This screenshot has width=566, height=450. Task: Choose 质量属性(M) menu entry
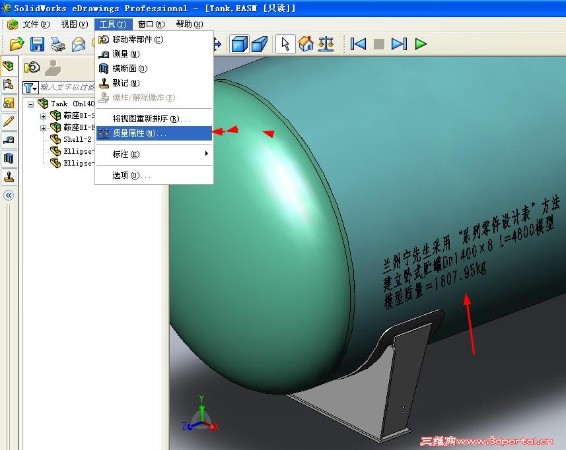pos(154,133)
